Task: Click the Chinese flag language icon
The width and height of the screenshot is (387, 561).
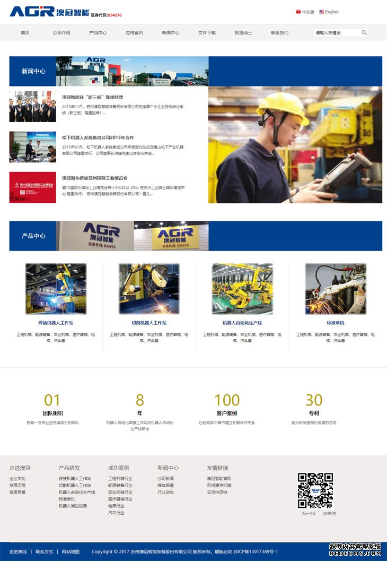Action: pyautogui.click(x=298, y=12)
